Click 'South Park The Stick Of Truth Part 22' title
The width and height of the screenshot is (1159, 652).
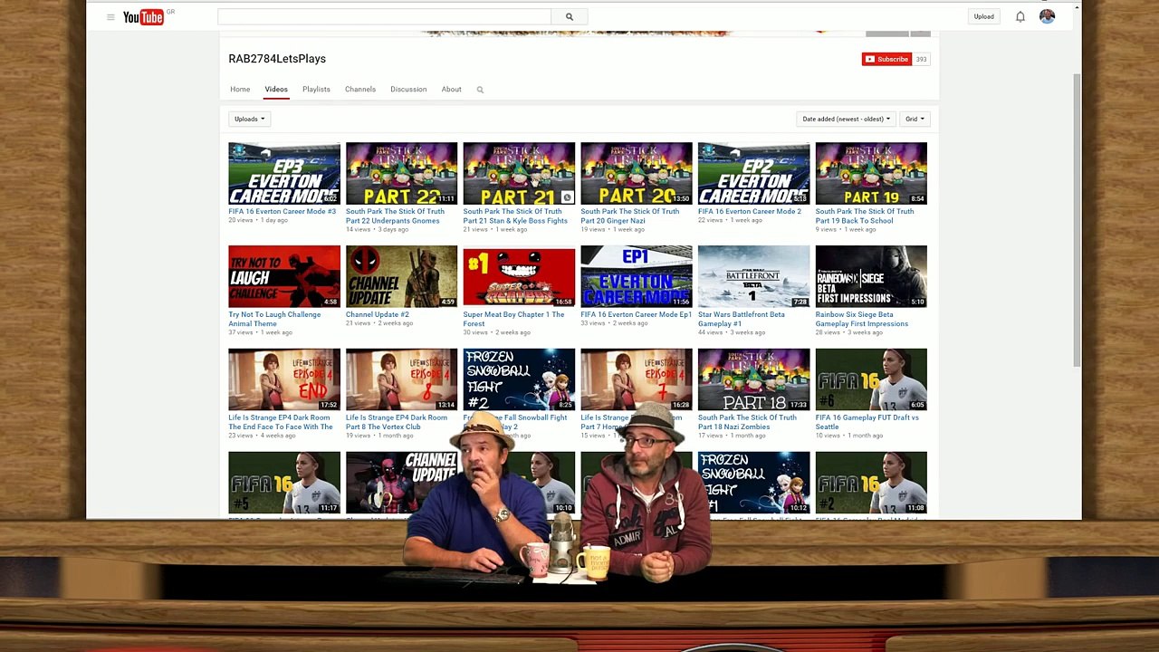coord(395,216)
